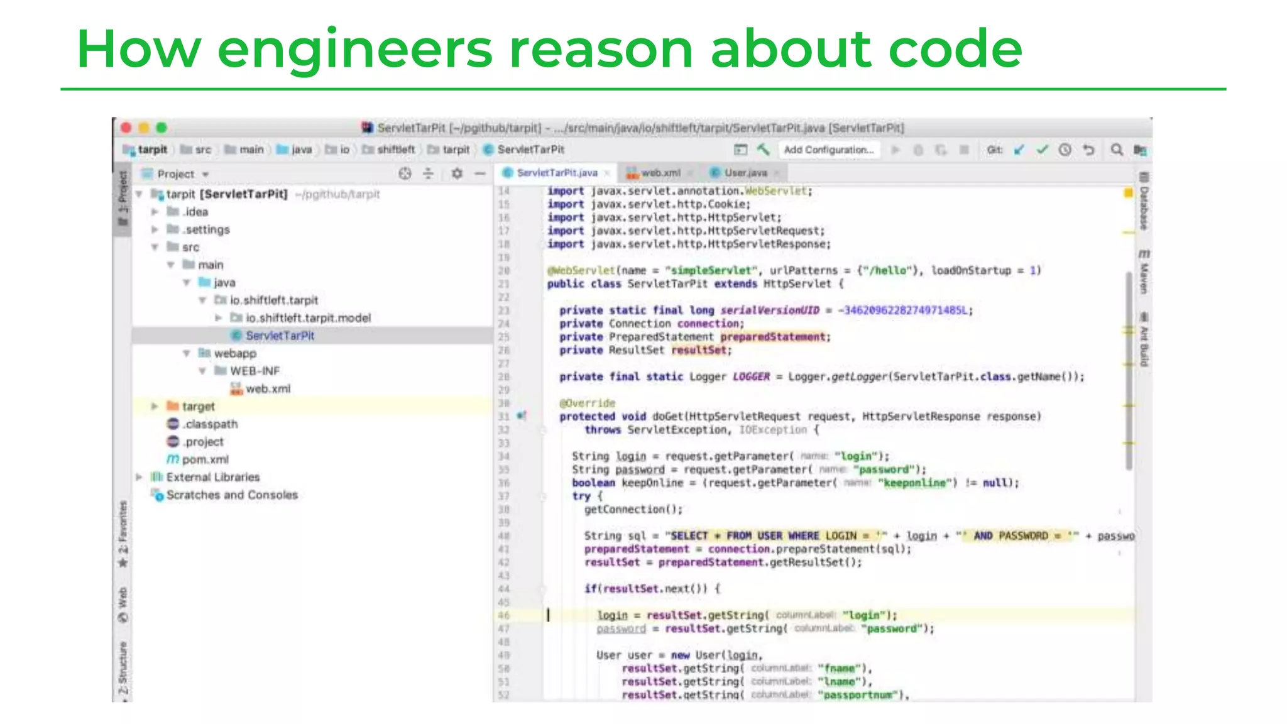Click the Run play button

click(896, 150)
